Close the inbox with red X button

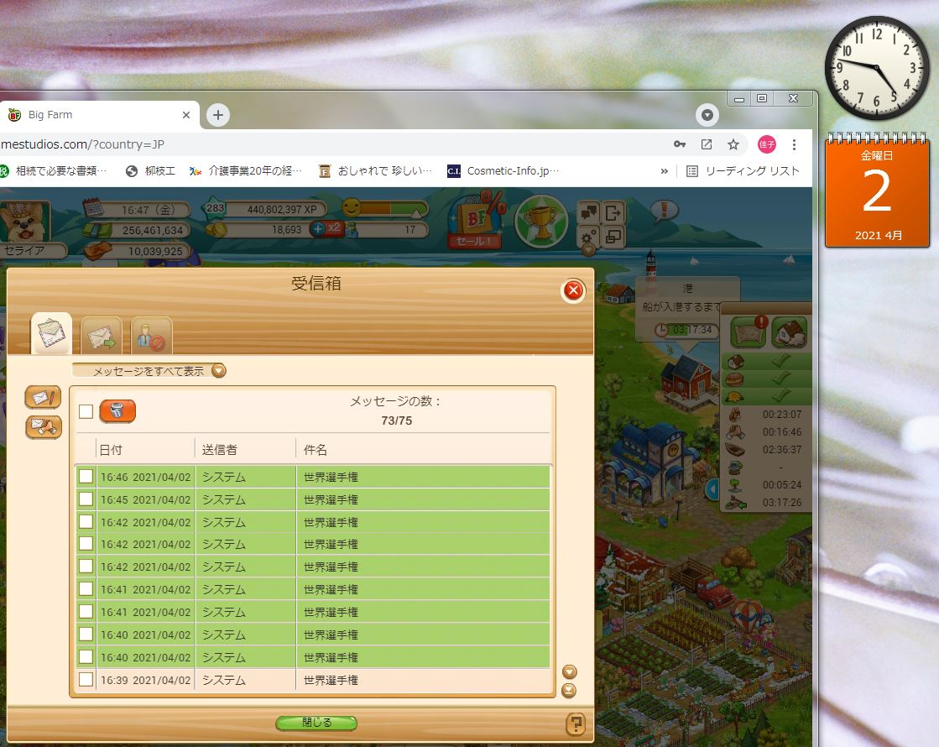pyautogui.click(x=573, y=290)
